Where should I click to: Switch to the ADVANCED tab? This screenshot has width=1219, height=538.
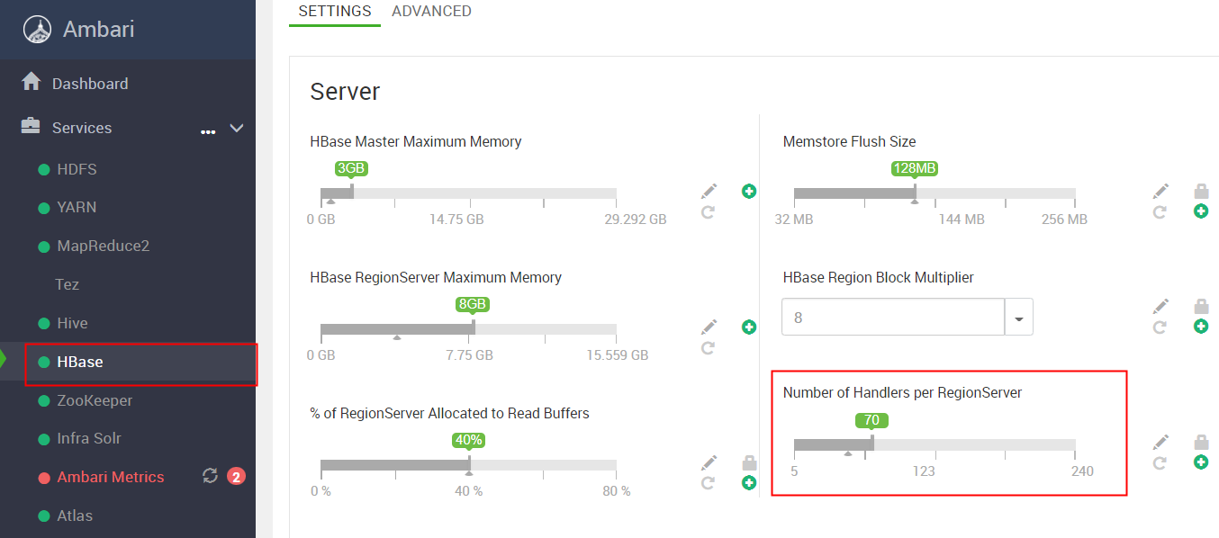tap(431, 11)
